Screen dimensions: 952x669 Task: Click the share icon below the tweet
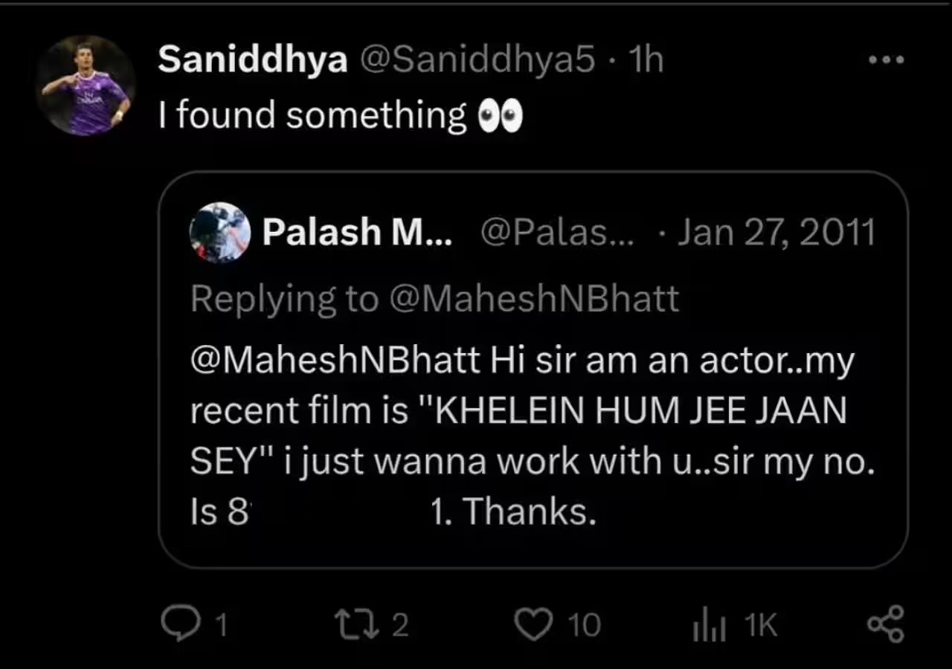[x=885, y=624]
